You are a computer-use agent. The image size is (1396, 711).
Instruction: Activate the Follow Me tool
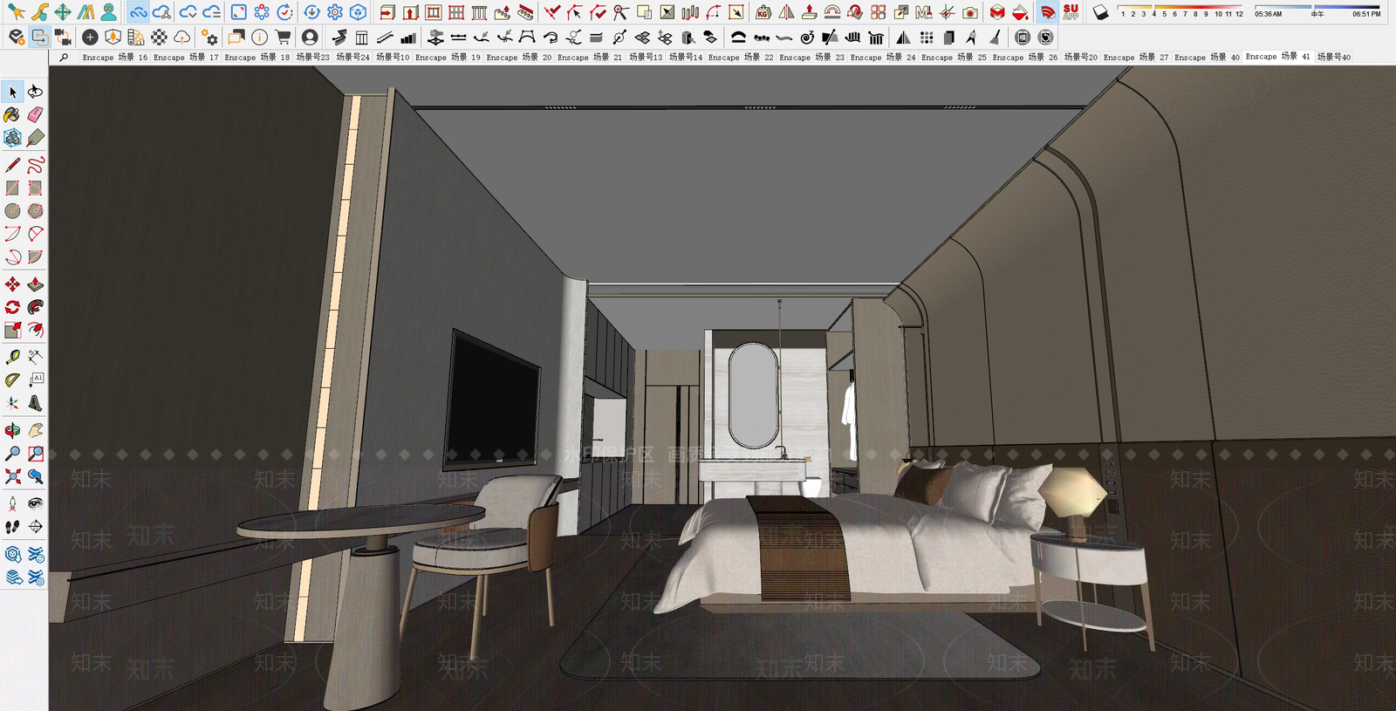click(36, 307)
